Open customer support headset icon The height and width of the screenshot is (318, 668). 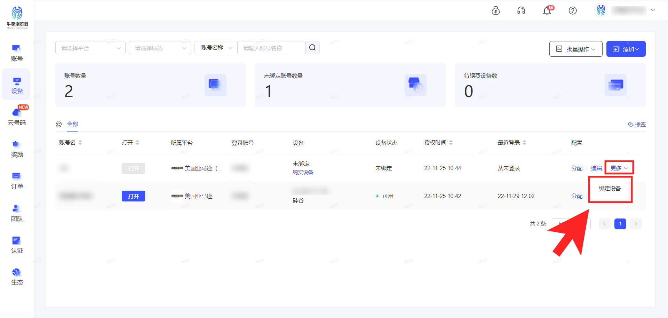tap(521, 11)
